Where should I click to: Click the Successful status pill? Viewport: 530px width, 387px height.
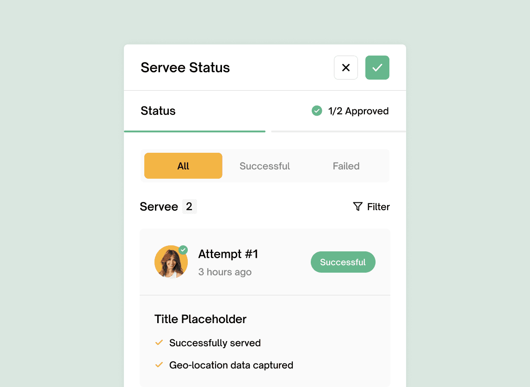coord(343,262)
